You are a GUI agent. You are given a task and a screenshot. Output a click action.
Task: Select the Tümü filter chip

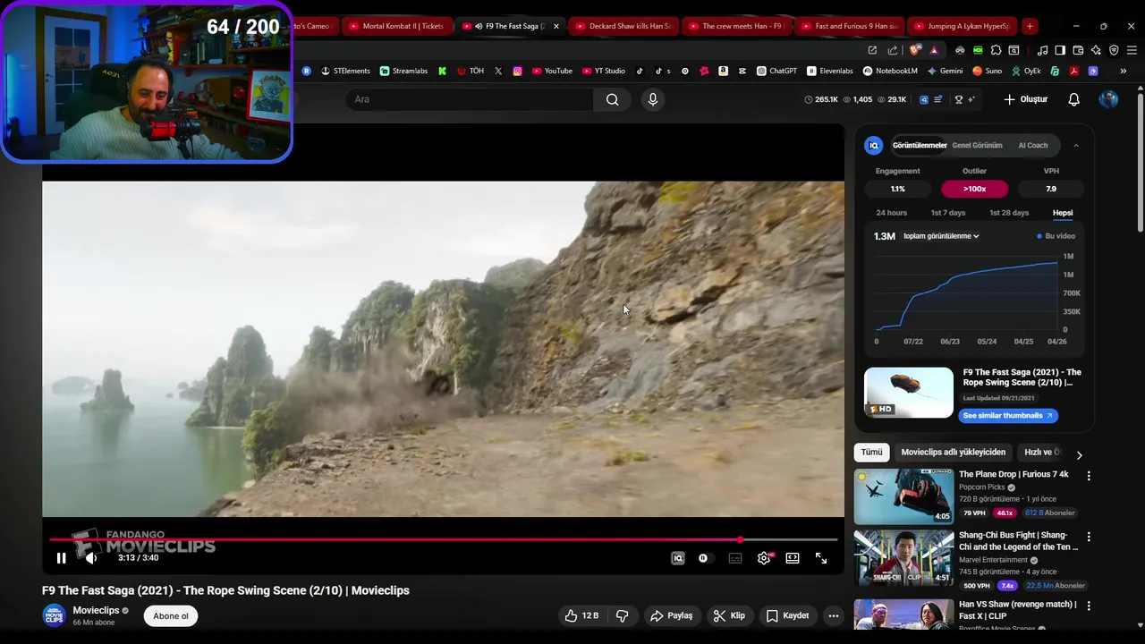871,453
